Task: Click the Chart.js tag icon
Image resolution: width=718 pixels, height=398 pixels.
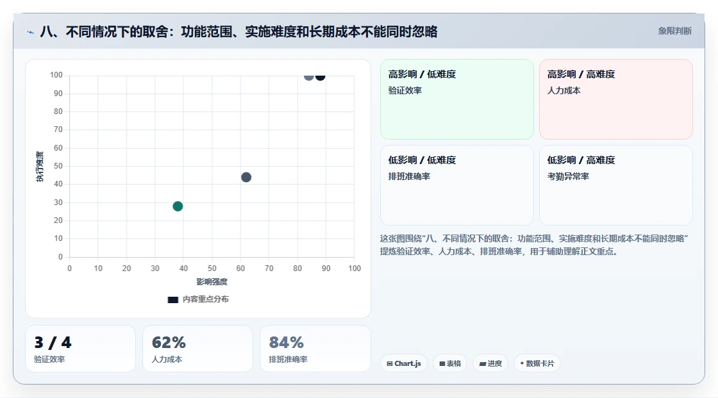Action: [390, 363]
